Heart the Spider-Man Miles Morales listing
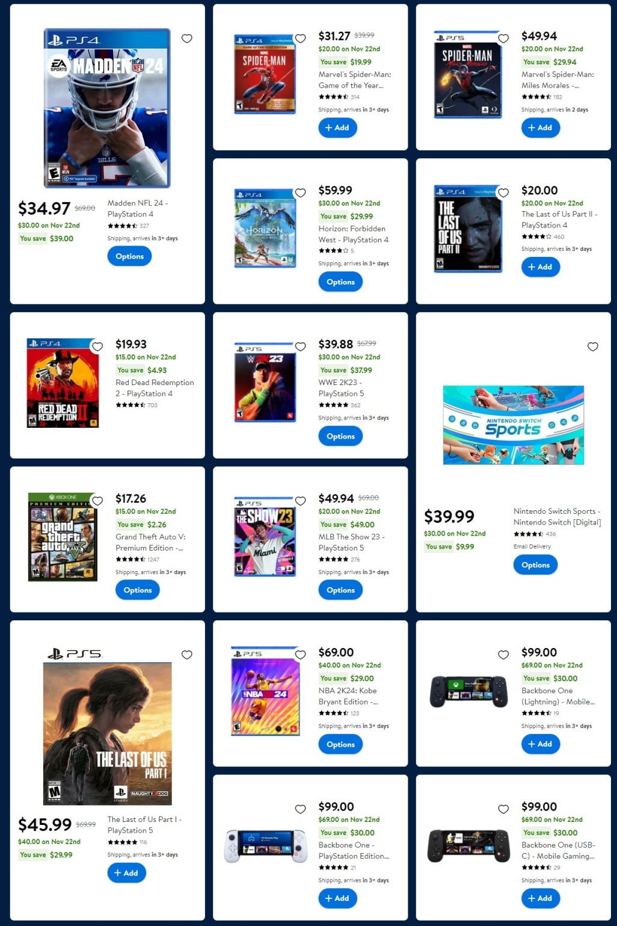The width and height of the screenshot is (617, 926). point(503,39)
